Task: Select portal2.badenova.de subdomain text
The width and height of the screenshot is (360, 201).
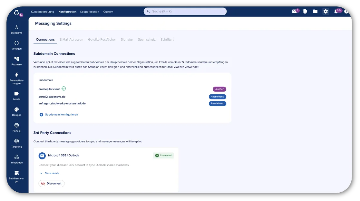Action: pos(52,97)
